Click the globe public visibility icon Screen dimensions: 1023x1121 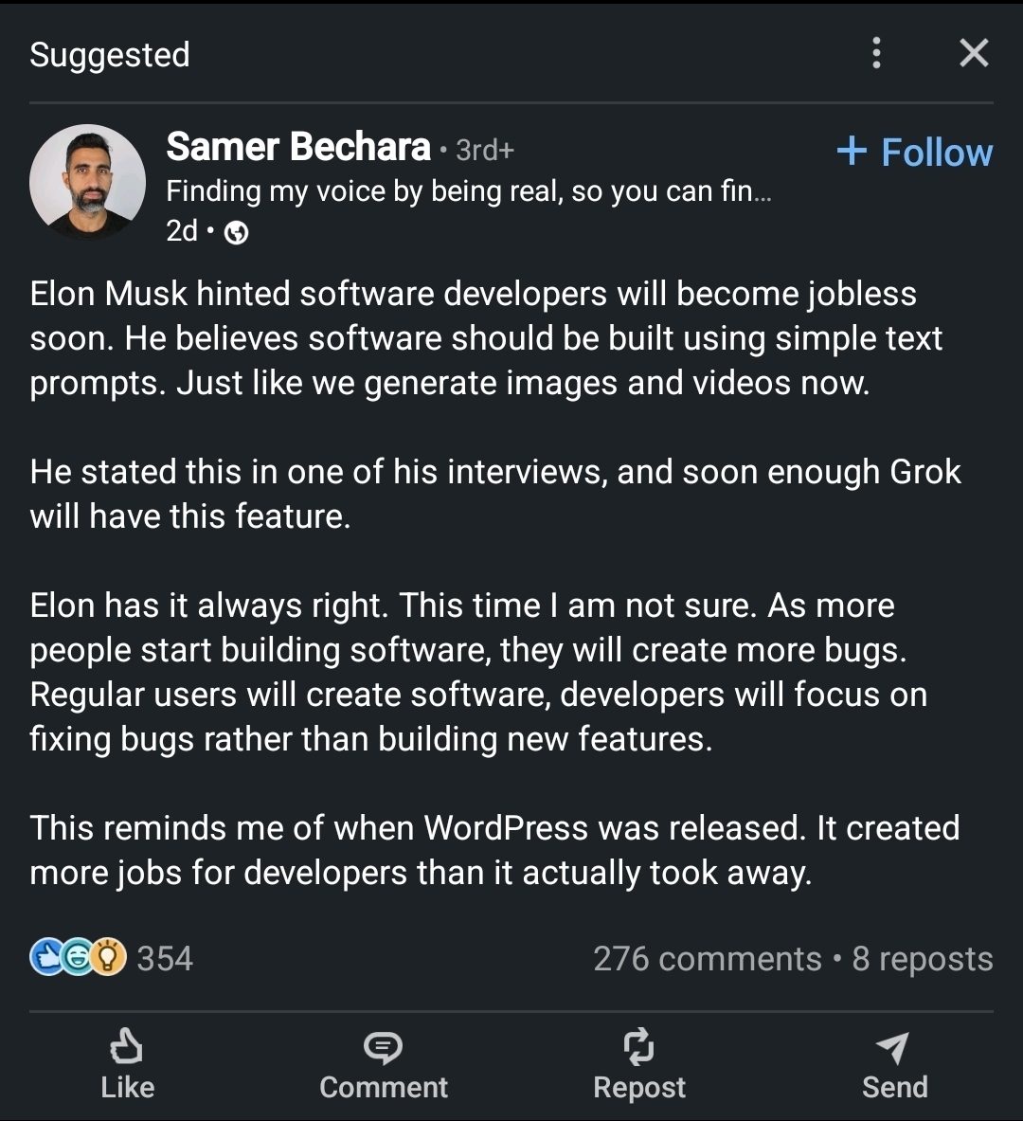[236, 230]
